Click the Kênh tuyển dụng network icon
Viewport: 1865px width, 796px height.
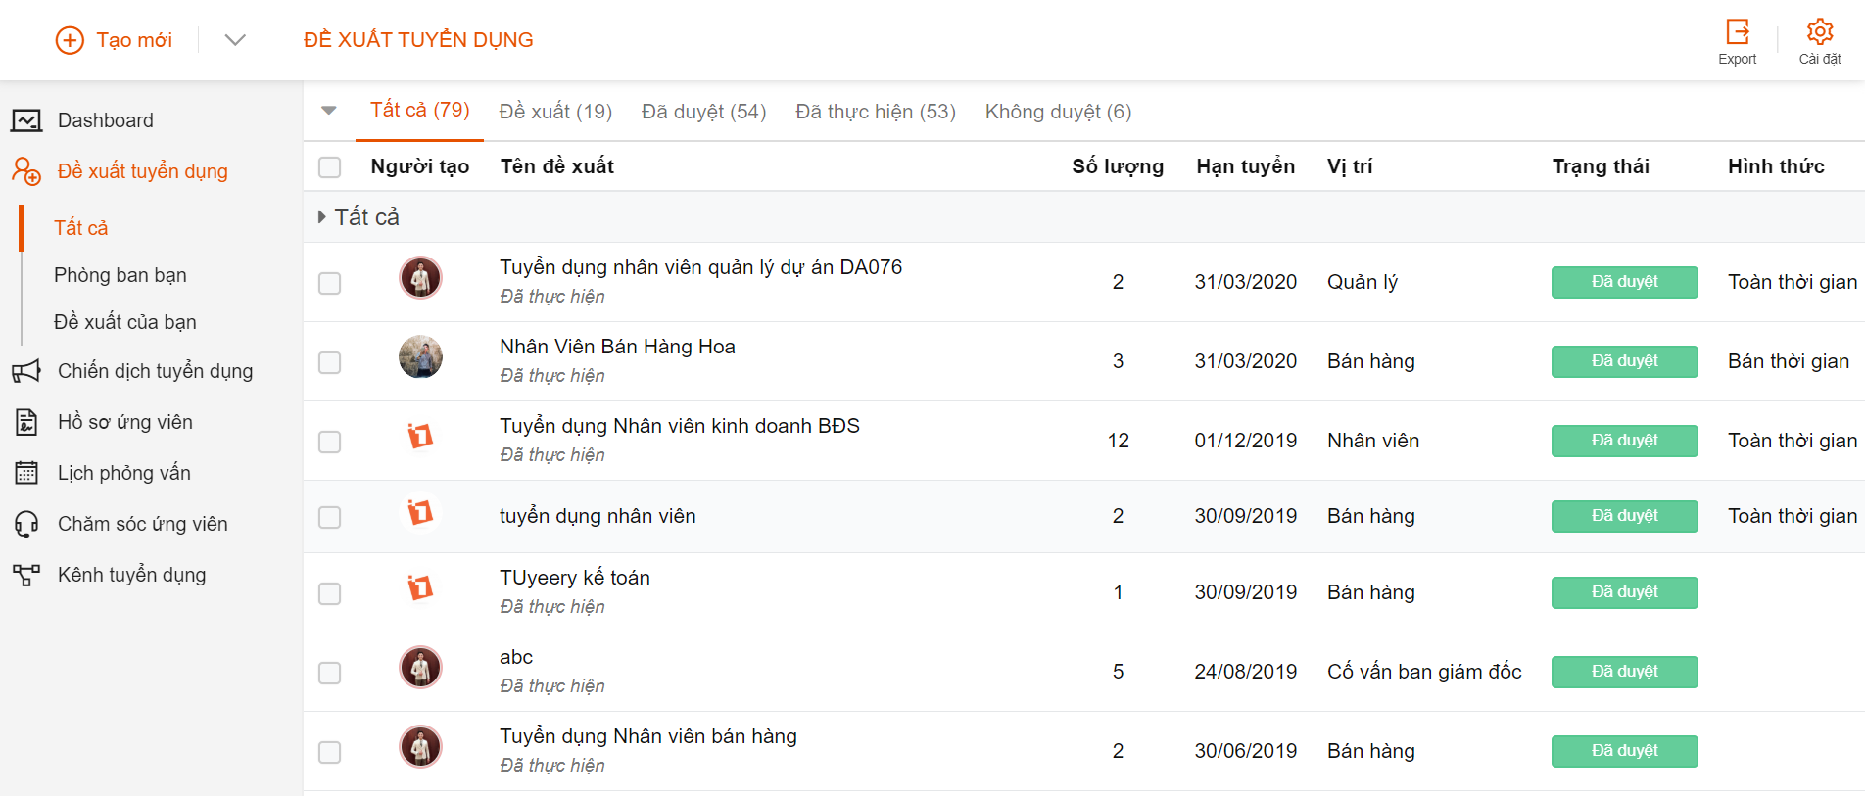[26, 575]
